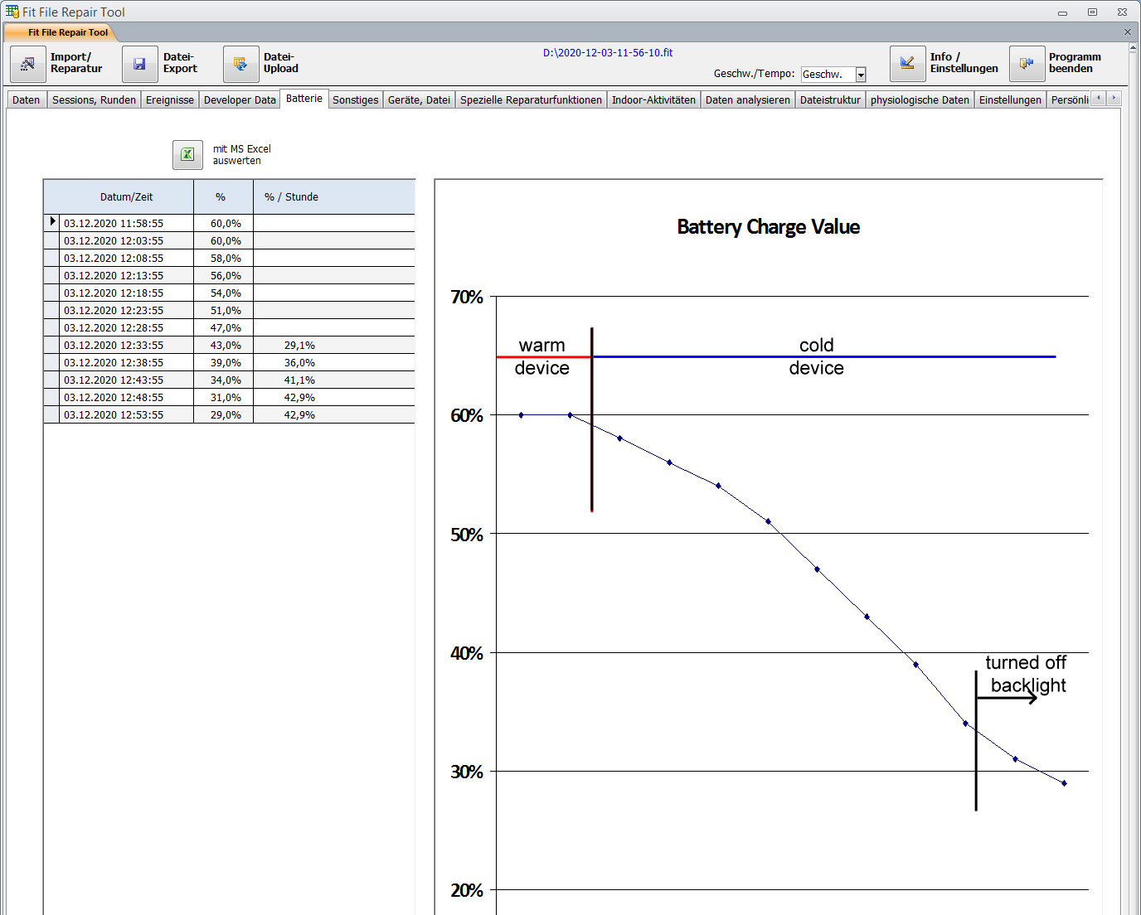1141x915 pixels.
Task: Switch to the Sessions, Runden tab
Action: coord(94,100)
